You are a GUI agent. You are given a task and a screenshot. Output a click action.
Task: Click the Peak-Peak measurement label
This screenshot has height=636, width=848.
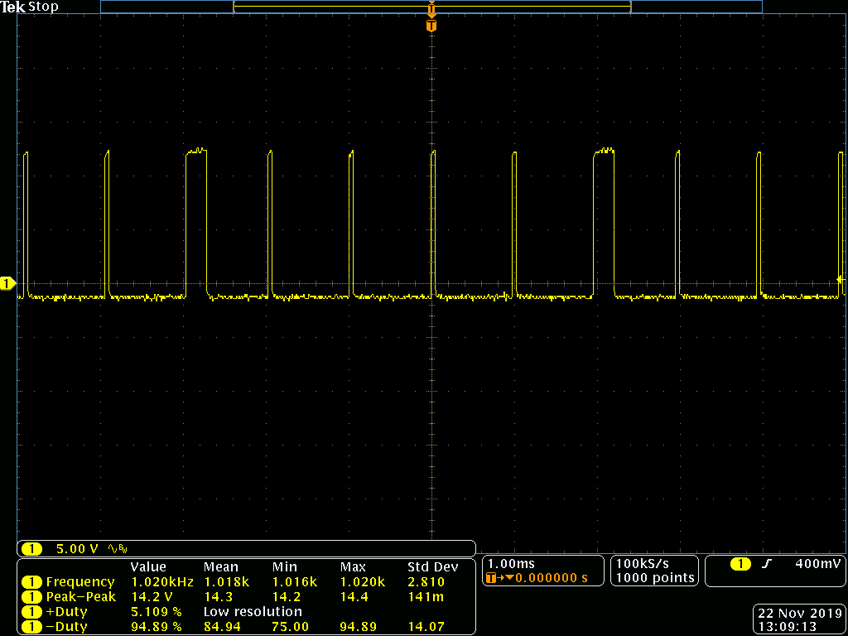81,597
